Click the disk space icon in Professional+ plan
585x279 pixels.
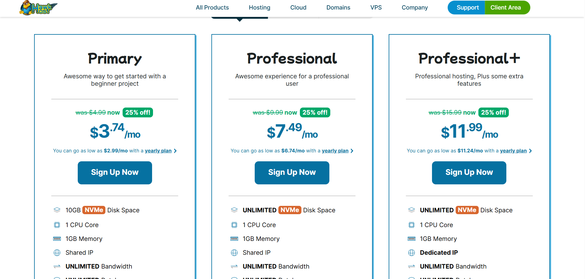pos(411,210)
